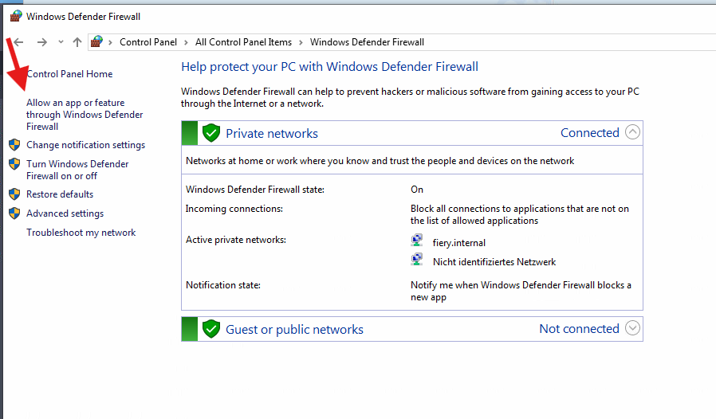Screen dimensions: 716x419
Task: Open Turn Windows Defender Firewall on or off
Action: (x=77, y=170)
